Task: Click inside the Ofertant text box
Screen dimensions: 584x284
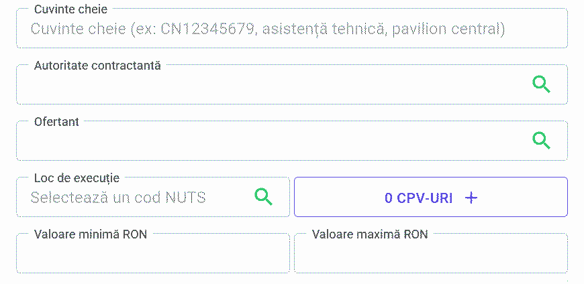Action: (x=269, y=142)
